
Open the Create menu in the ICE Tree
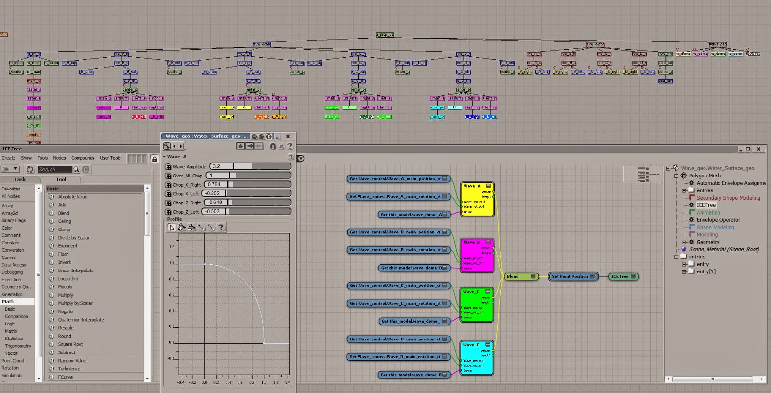click(9, 158)
